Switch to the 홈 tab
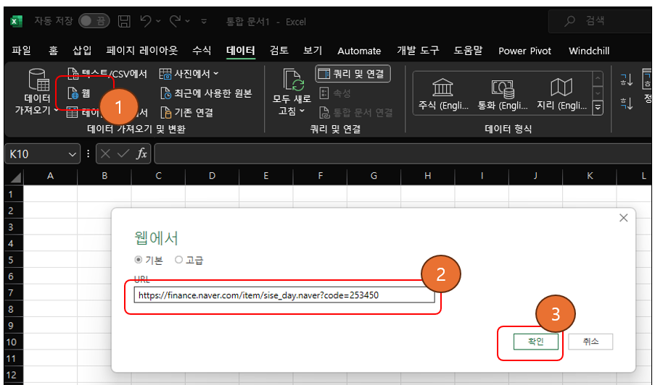Viewport: 655px width, 385px height. click(53, 51)
